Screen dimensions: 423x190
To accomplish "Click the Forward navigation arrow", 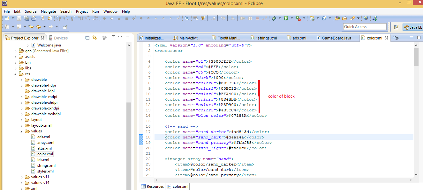I will pos(50,27).
